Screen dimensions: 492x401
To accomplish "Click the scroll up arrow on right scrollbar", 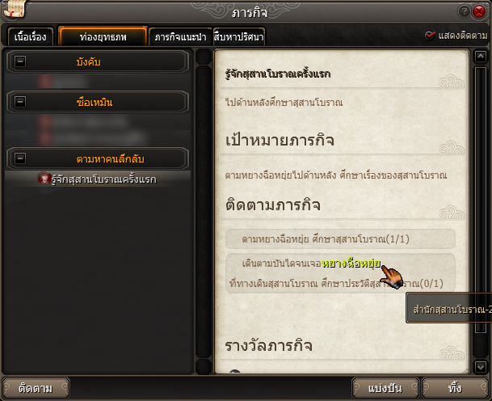I will click(481, 57).
